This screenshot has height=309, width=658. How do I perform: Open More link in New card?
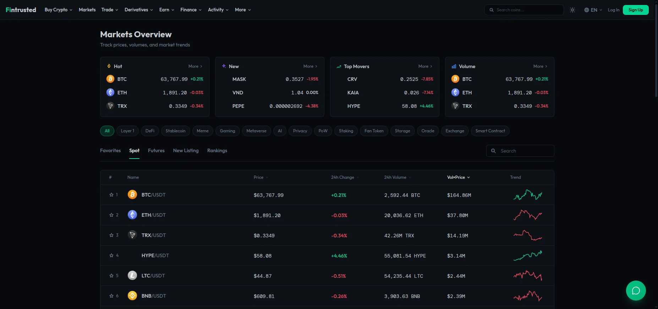click(x=310, y=66)
